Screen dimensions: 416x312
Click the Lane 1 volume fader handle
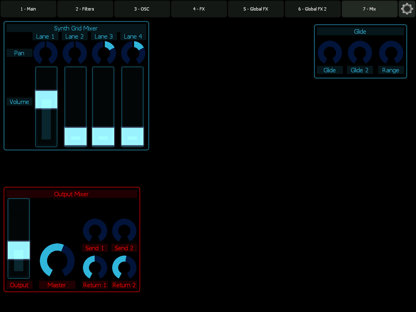coord(46,100)
